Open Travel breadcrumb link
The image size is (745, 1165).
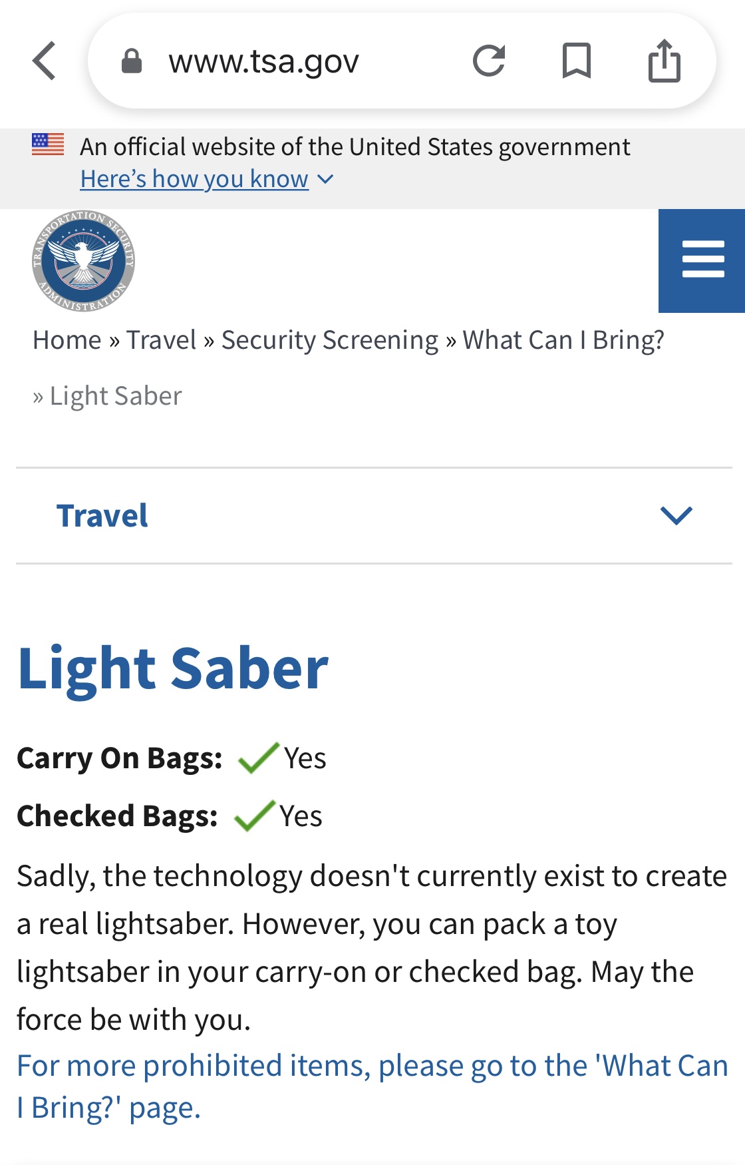[162, 340]
